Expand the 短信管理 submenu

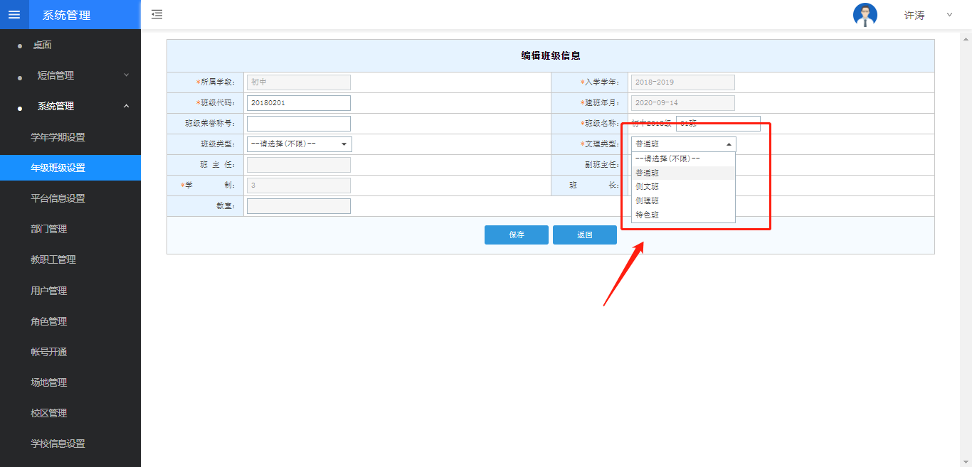[x=126, y=75]
